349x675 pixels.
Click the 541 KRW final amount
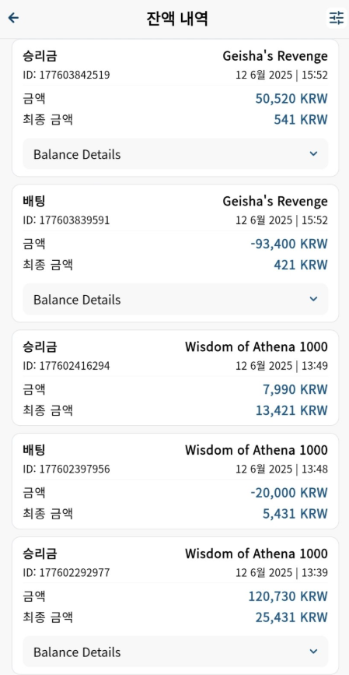pos(301,120)
